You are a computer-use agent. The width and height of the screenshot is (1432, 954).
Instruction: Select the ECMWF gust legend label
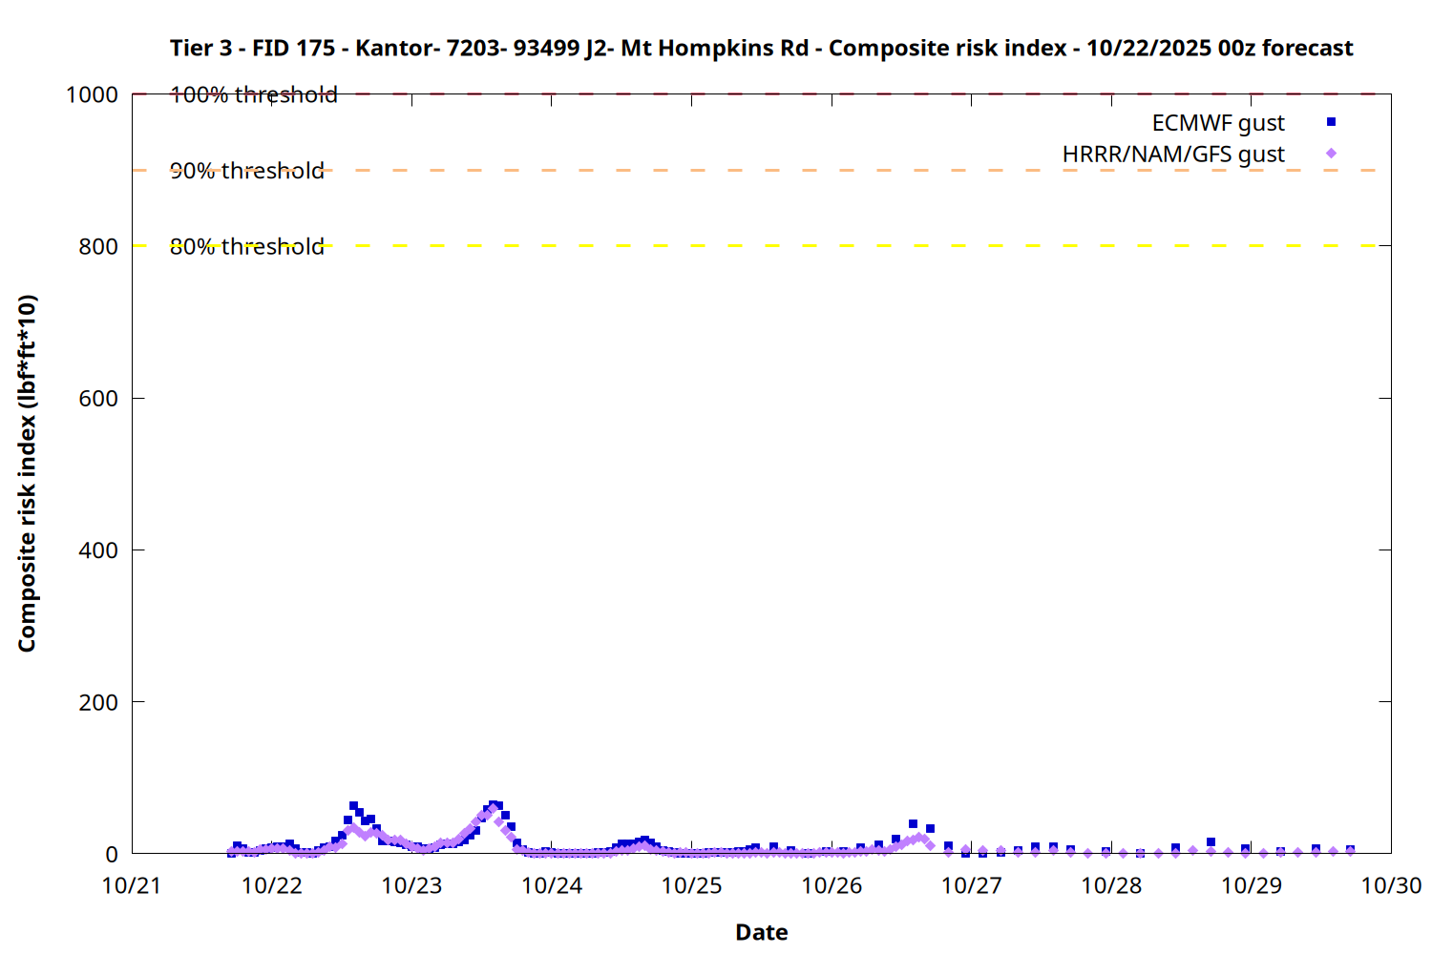click(1217, 123)
